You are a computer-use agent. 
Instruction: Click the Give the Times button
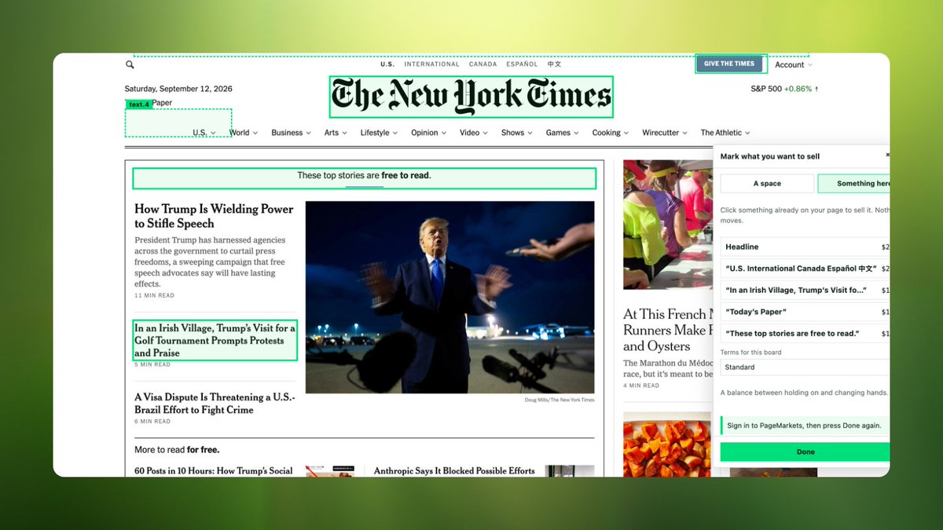[729, 64]
